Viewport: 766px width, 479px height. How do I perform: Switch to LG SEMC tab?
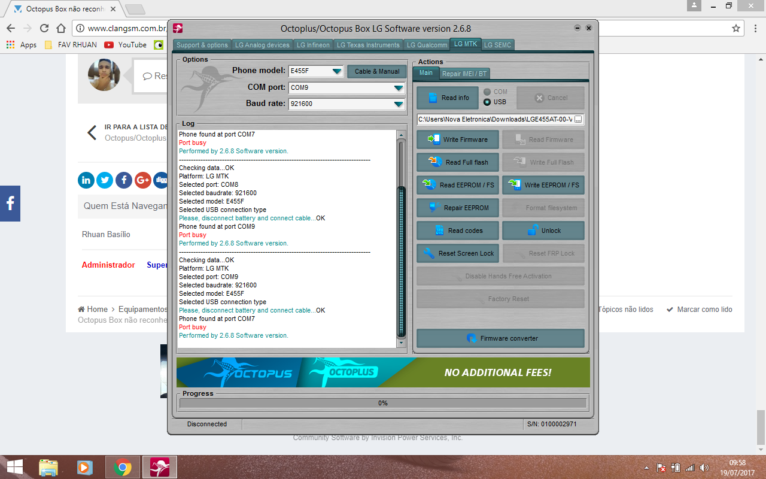(x=497, y=45)
